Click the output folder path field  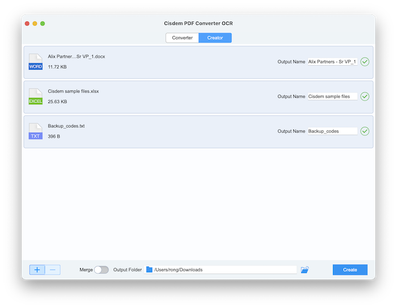(x=224, y=269)
